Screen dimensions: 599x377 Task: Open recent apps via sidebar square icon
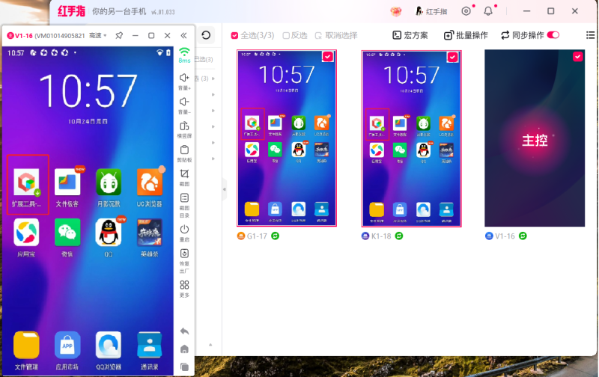click(184, 367)
